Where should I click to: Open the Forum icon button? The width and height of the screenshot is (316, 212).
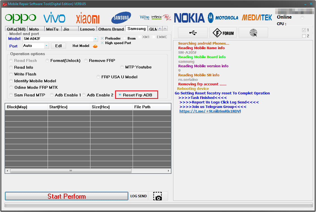[223, 33]
